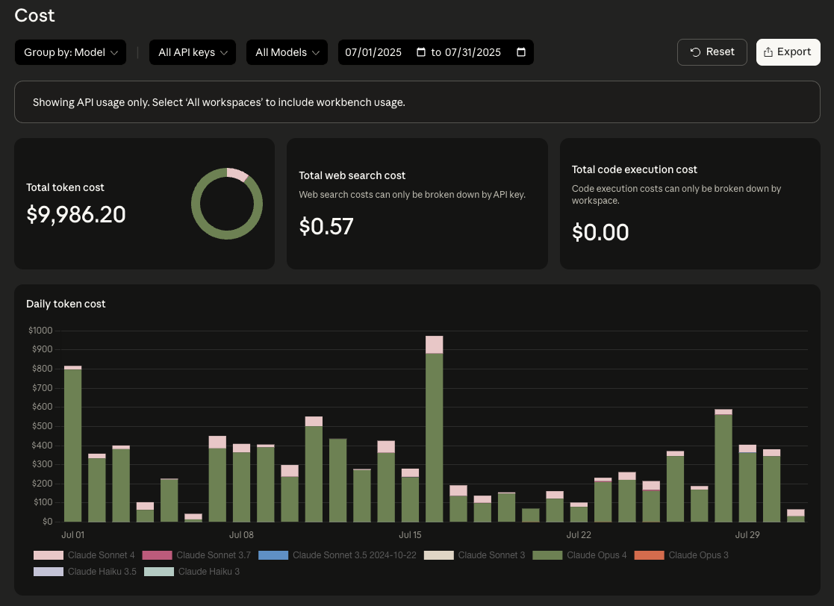
Task: Open the Group by: Model dropdown
Action: [x=70, y=52]
